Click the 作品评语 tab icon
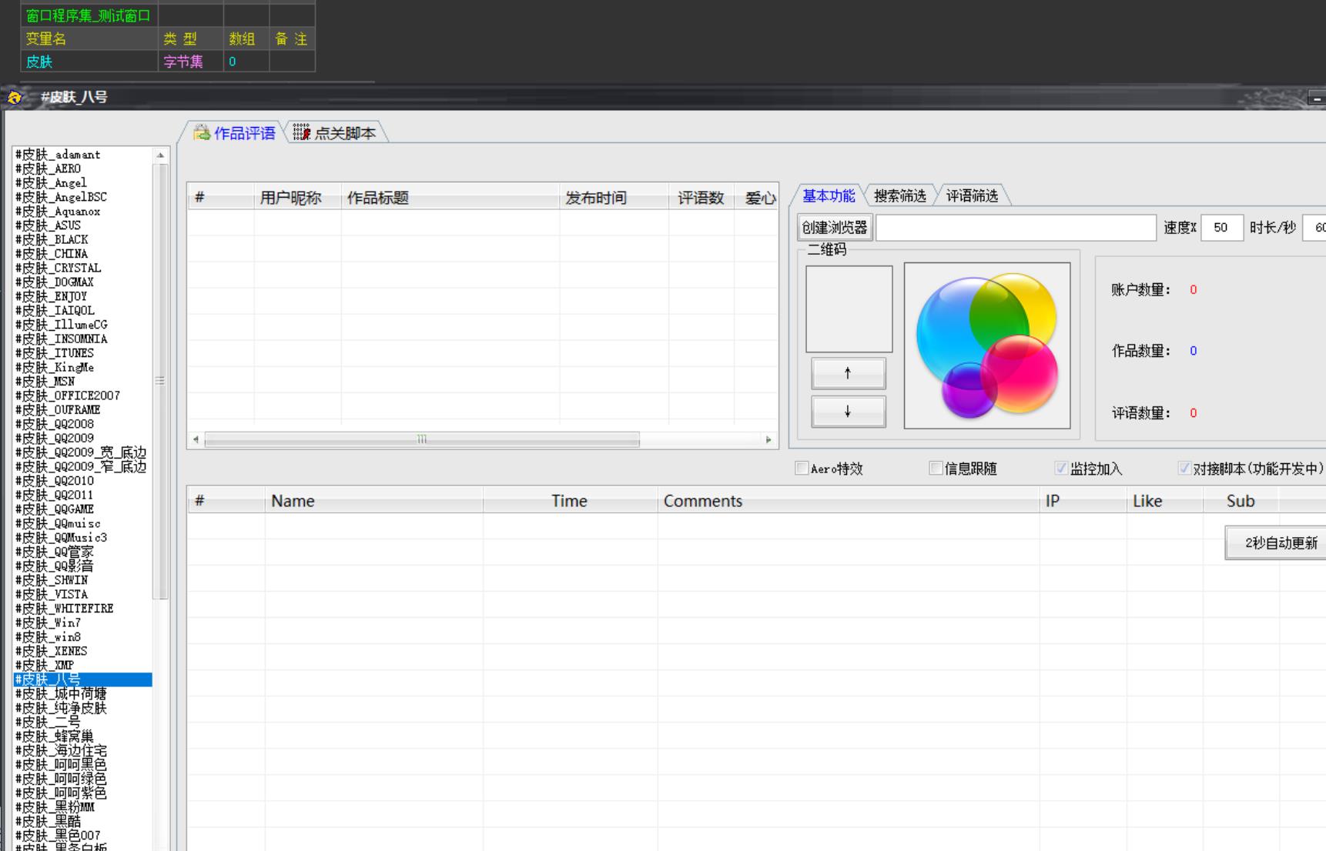Viewport: 1326px width, 851px height. pos(202,133)
